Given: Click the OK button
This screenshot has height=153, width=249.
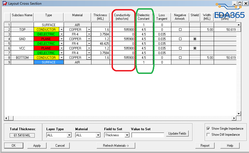Looking at the screenshot, I should (14, 146).
